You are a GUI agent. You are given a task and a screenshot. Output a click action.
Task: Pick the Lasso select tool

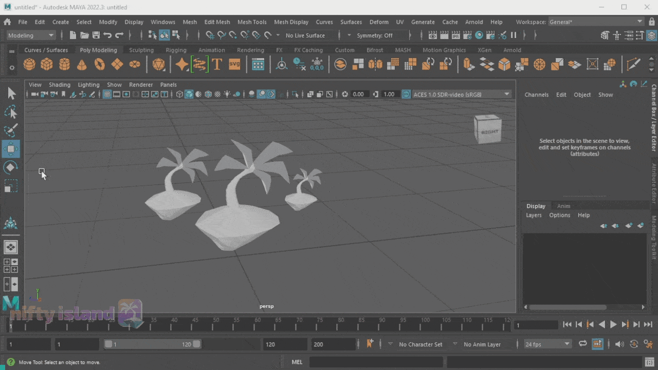tap(11, 112)
